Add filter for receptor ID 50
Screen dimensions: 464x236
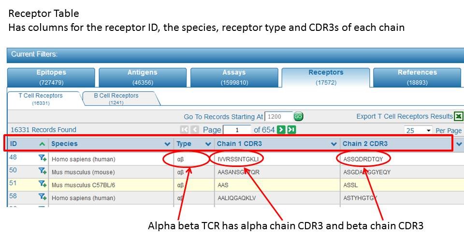[x=42, y=171]
